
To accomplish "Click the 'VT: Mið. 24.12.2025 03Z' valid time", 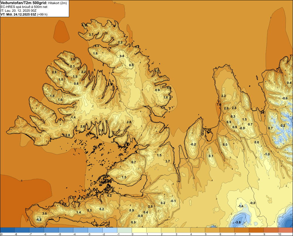I will pos(18,14).
